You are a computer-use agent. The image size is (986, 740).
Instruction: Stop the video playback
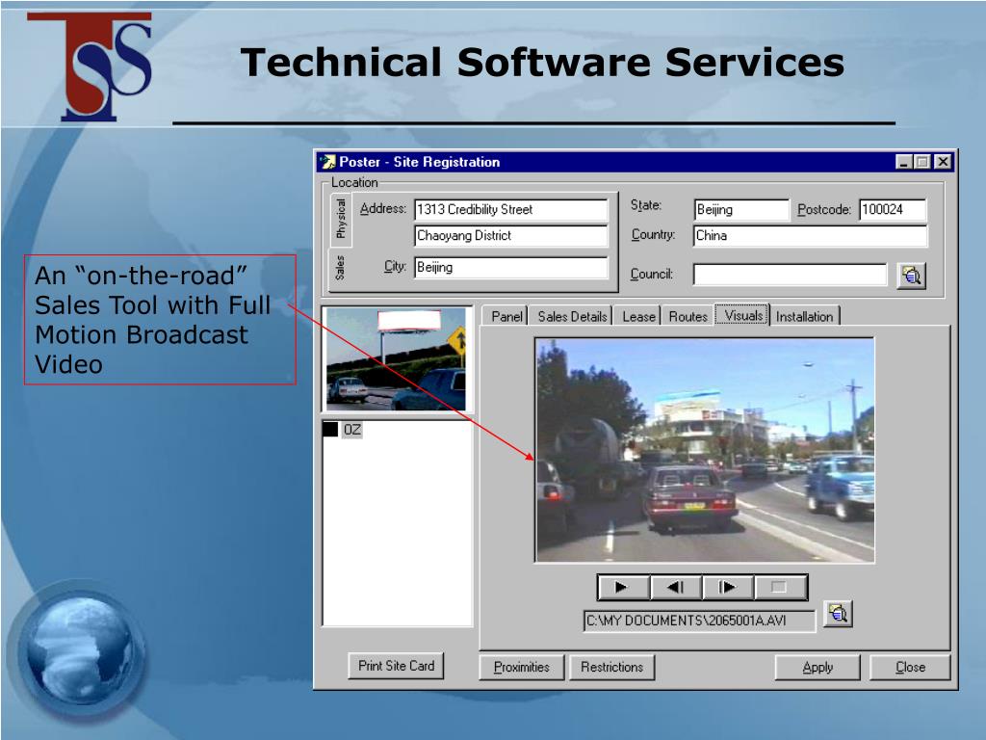tap(780, 587)
